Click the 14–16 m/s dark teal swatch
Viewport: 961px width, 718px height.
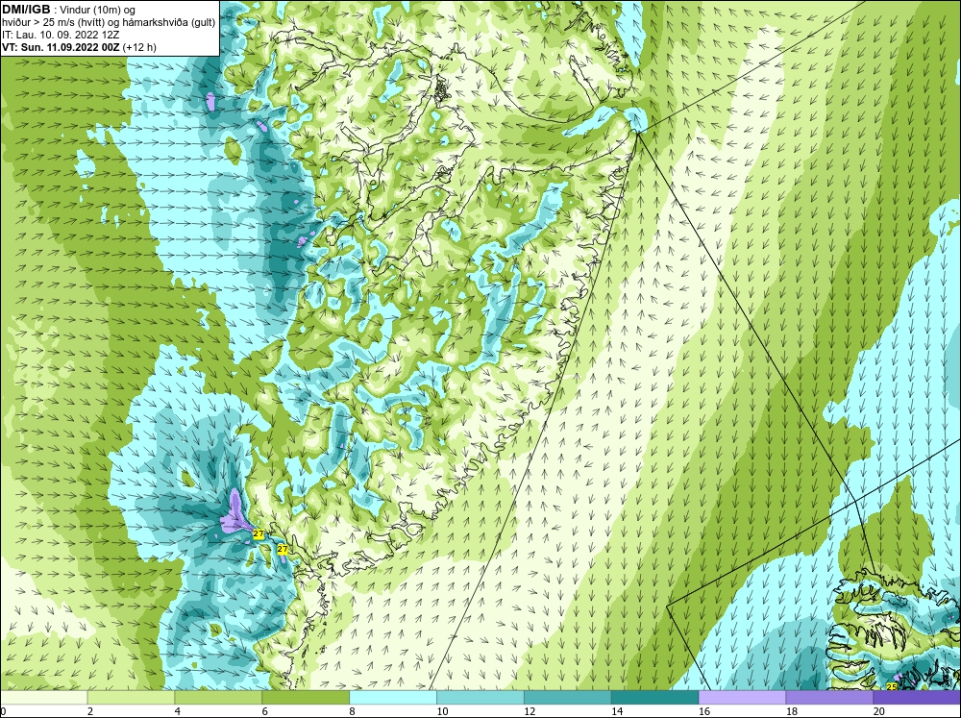coord(654,698)
